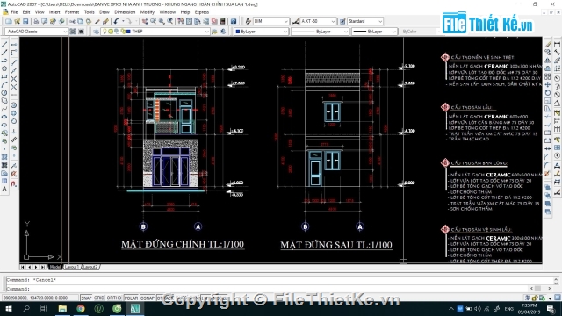Toggle ORTHO mode in status bar

coord(114,298)
